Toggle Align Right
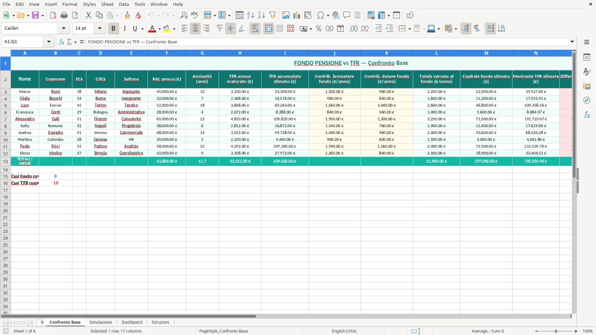 click(206, 29)
